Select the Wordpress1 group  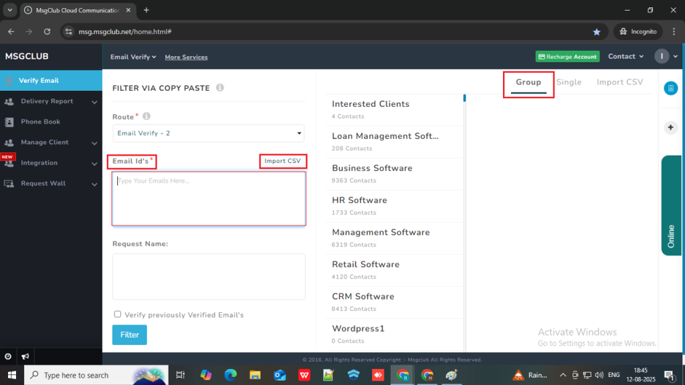[395, 334]
